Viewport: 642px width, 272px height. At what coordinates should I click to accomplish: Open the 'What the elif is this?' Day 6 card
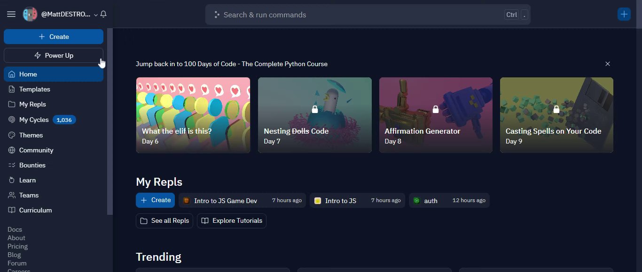point(193,115)
